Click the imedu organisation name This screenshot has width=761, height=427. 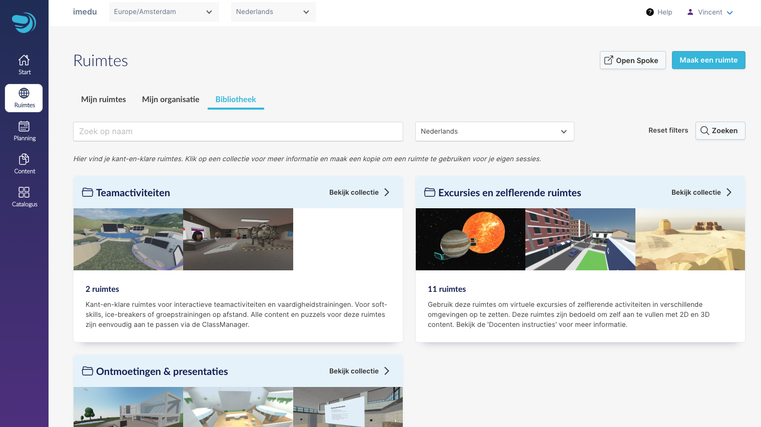tap(85, 12)
